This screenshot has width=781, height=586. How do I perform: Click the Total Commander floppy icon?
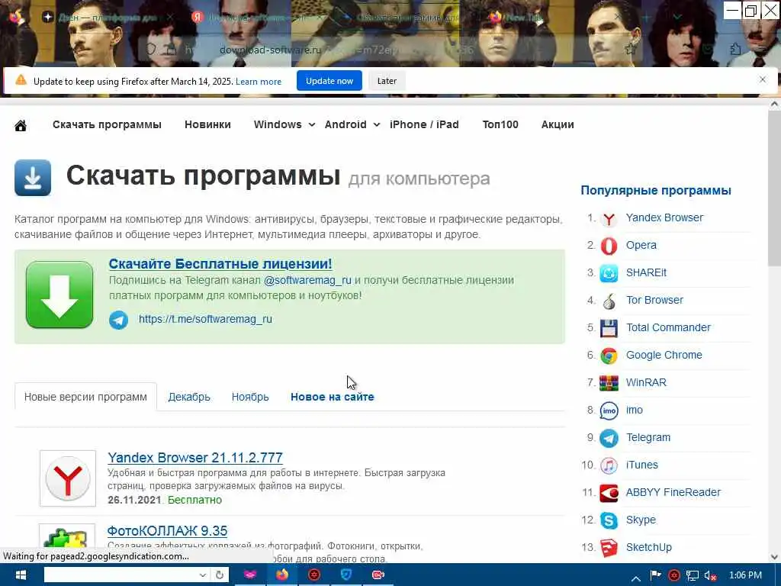[609, 328]
